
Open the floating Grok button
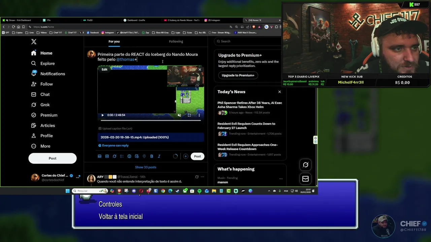[x=305, y=165]
